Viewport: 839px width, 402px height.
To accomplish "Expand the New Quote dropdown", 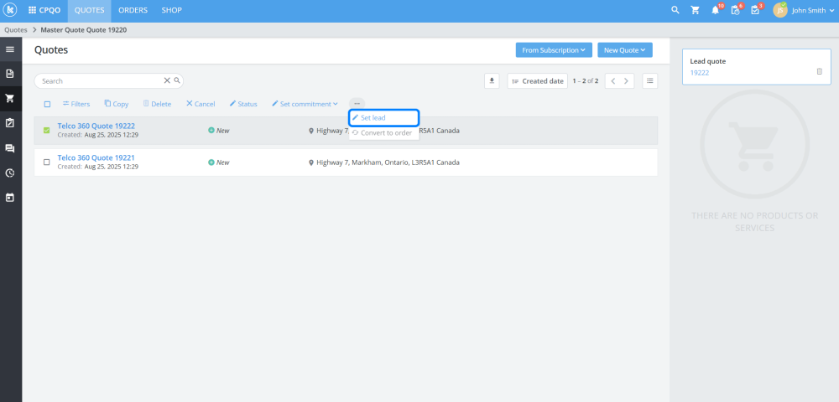I will (x=625, y=50).
